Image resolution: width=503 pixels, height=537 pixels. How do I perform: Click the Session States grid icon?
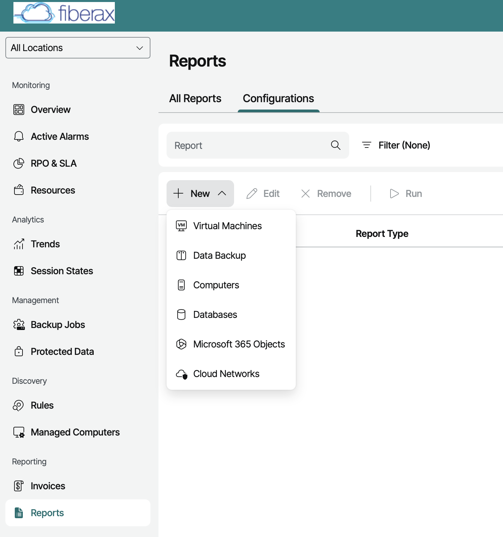(19, 271)
